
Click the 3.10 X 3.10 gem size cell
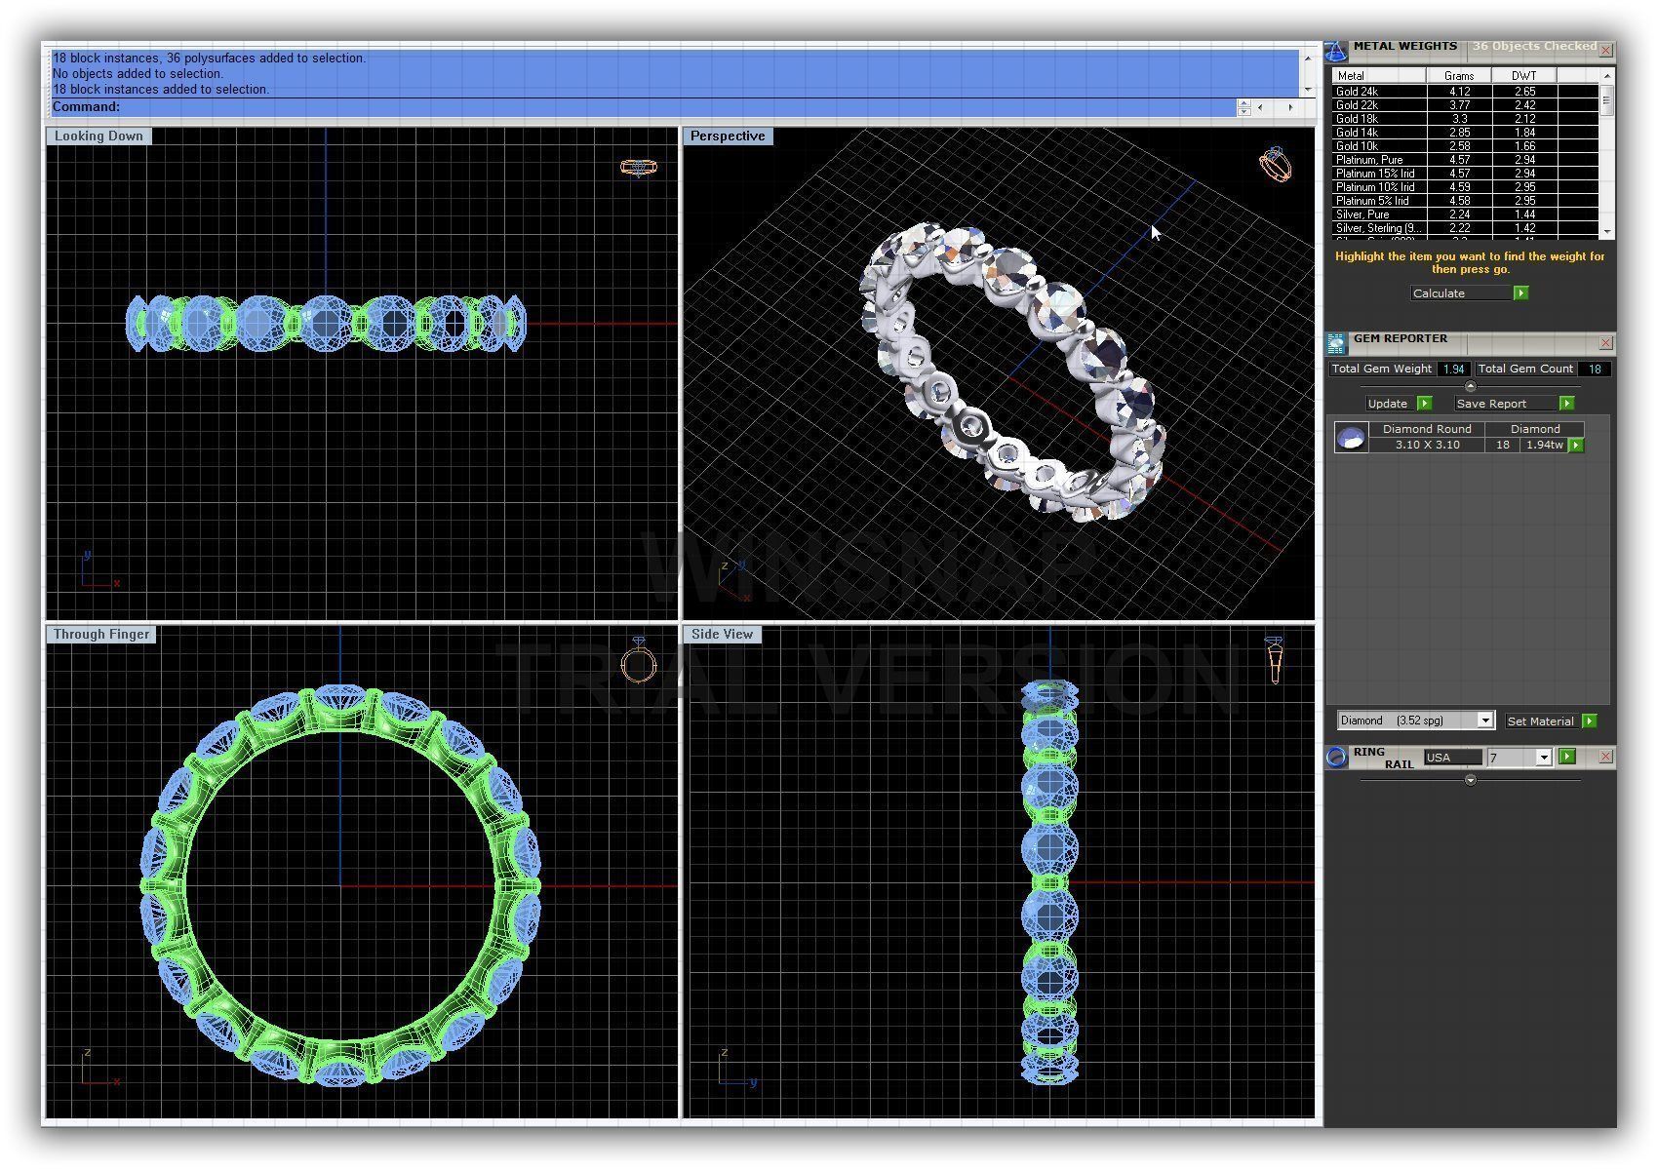coord(1427,446)
